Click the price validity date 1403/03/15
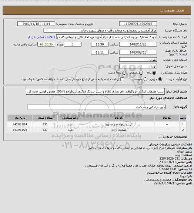The width and height of the screenshot is (194, 213). (x=138, y=52)
